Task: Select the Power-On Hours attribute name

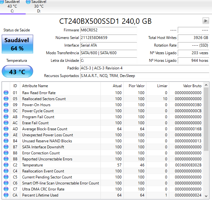Action: 36,105
